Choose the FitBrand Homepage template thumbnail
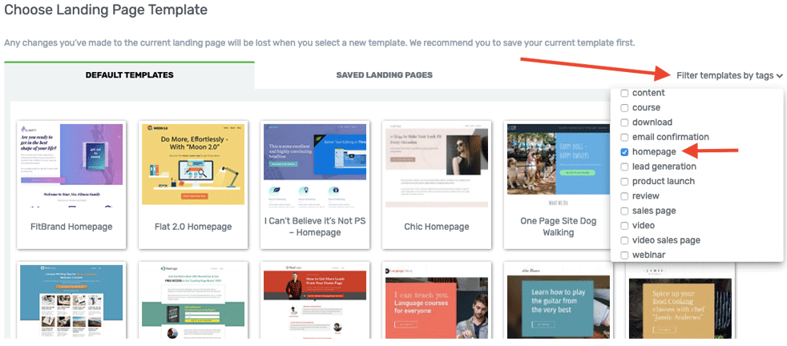This screenshot has height=346, width=787. point(70,164)
